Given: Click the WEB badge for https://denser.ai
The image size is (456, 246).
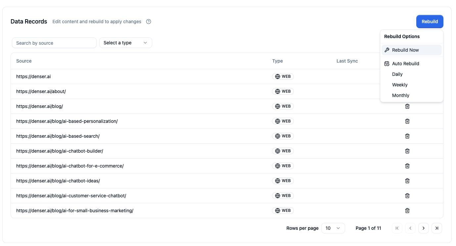Looking at the screenshot, I should click(283, 76).
